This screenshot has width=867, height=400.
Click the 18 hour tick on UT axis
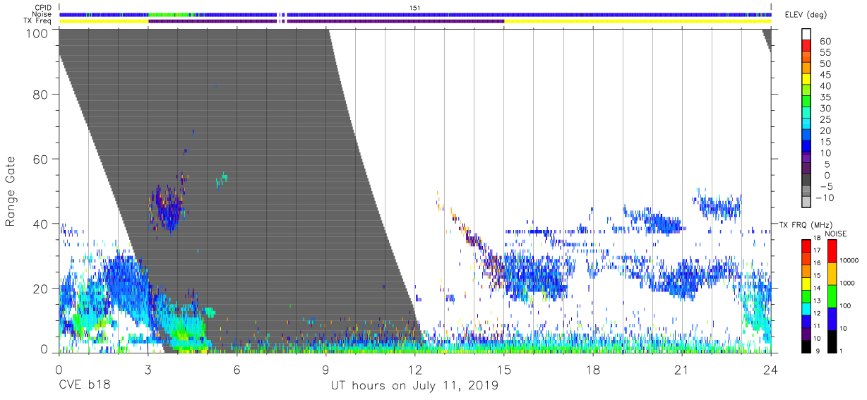point(593,369)
